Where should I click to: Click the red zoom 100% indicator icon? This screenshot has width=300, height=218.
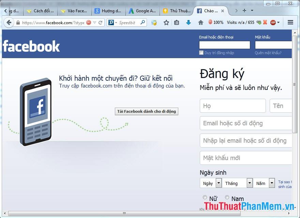pyautogui.click(x=210, y=22)
